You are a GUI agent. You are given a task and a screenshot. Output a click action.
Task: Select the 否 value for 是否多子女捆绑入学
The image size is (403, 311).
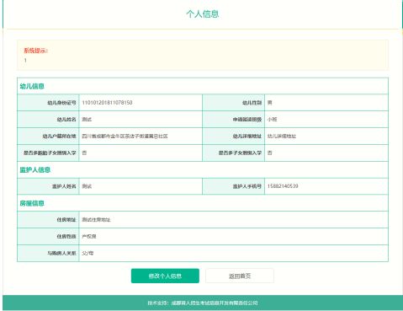point(269,153)
